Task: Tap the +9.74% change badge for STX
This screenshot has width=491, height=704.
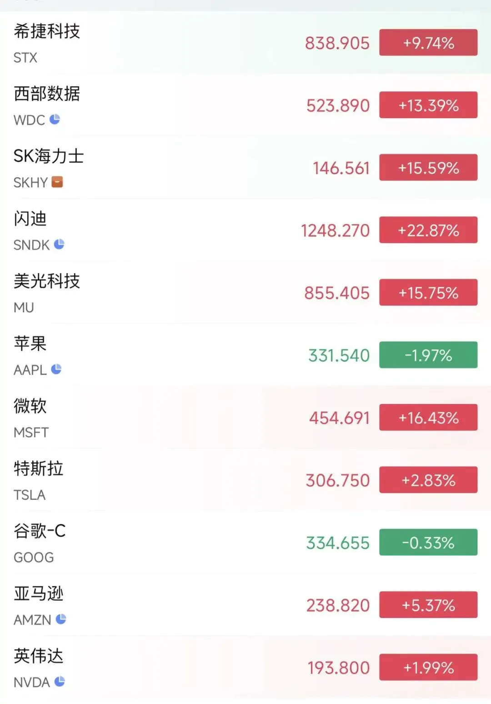Action: tap(428, 43)
